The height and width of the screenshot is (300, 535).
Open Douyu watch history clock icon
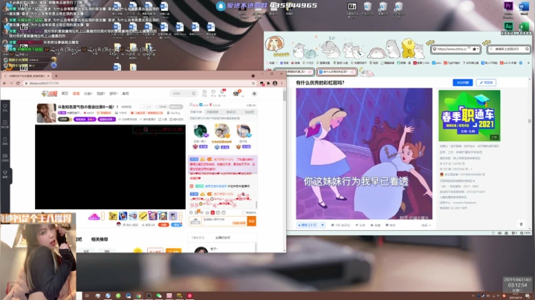(x=204, y=93)
